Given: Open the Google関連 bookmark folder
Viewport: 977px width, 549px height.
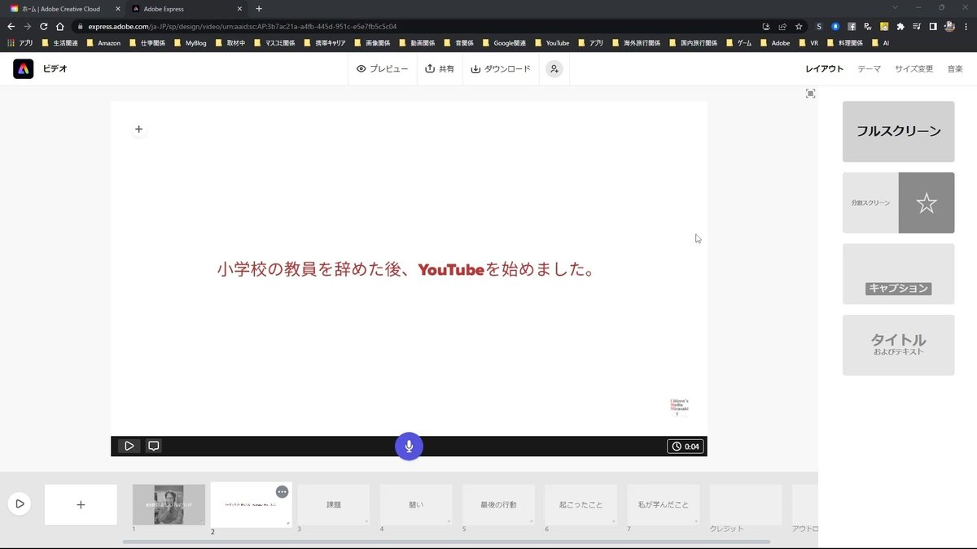Looking at the screenshot, I should [504, 43].
